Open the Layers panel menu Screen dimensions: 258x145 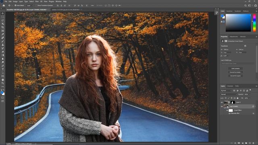[256, 86]
